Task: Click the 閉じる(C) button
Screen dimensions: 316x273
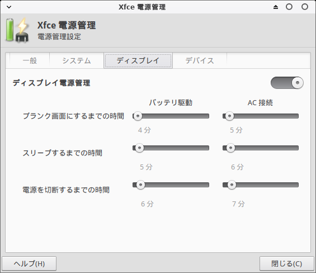Action: (x=286, y=263)
